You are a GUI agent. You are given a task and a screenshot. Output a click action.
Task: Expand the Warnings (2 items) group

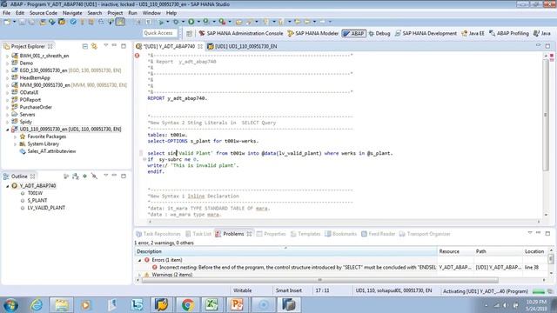point(139,275)
